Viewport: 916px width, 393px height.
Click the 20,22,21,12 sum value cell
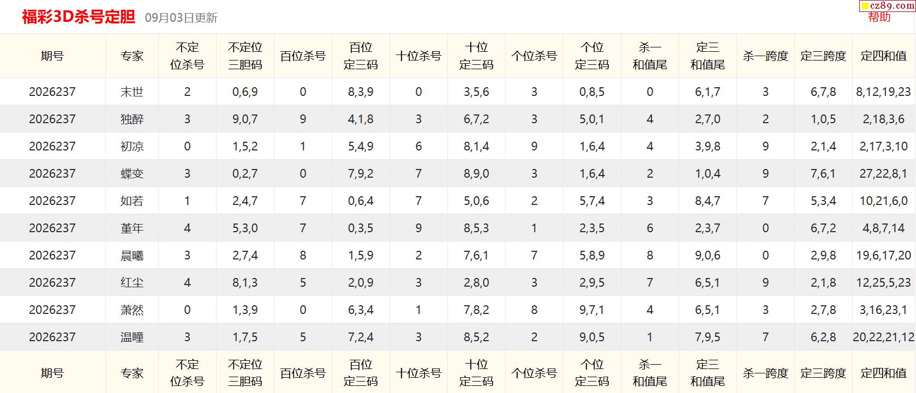click(x=884, y=337)
